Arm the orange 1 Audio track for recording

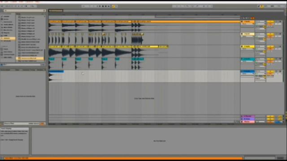pos(280,22)
